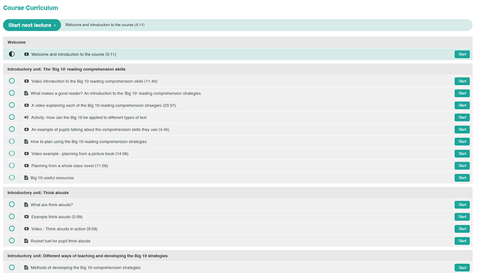Click document icon for What makes a good reader
480x273 pixels.
(x=26, y=93)
